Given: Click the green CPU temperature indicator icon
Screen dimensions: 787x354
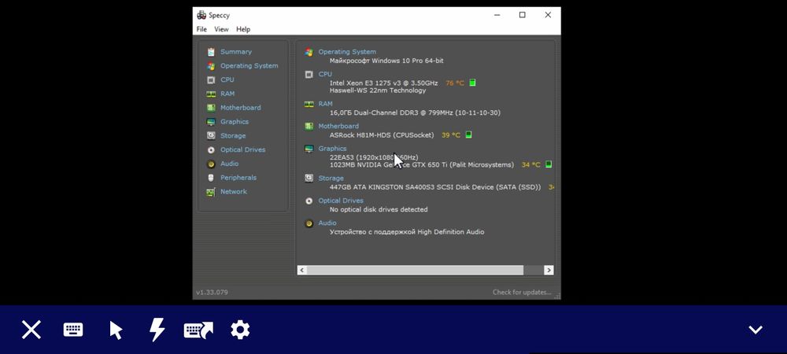Looking at the screenshot, I should (472, 83).
